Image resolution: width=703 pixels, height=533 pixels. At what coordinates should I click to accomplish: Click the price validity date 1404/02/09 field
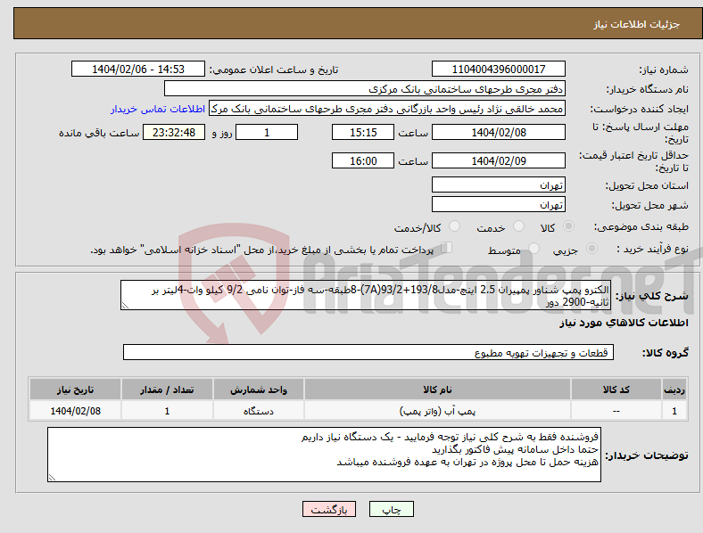499,160
